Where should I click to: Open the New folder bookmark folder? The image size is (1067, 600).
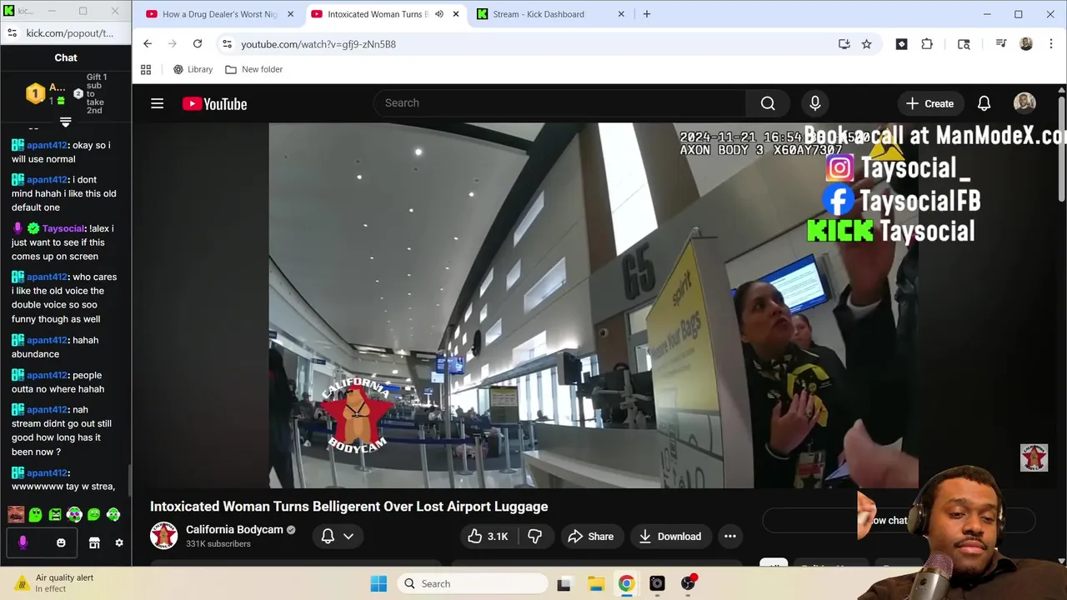254,69
